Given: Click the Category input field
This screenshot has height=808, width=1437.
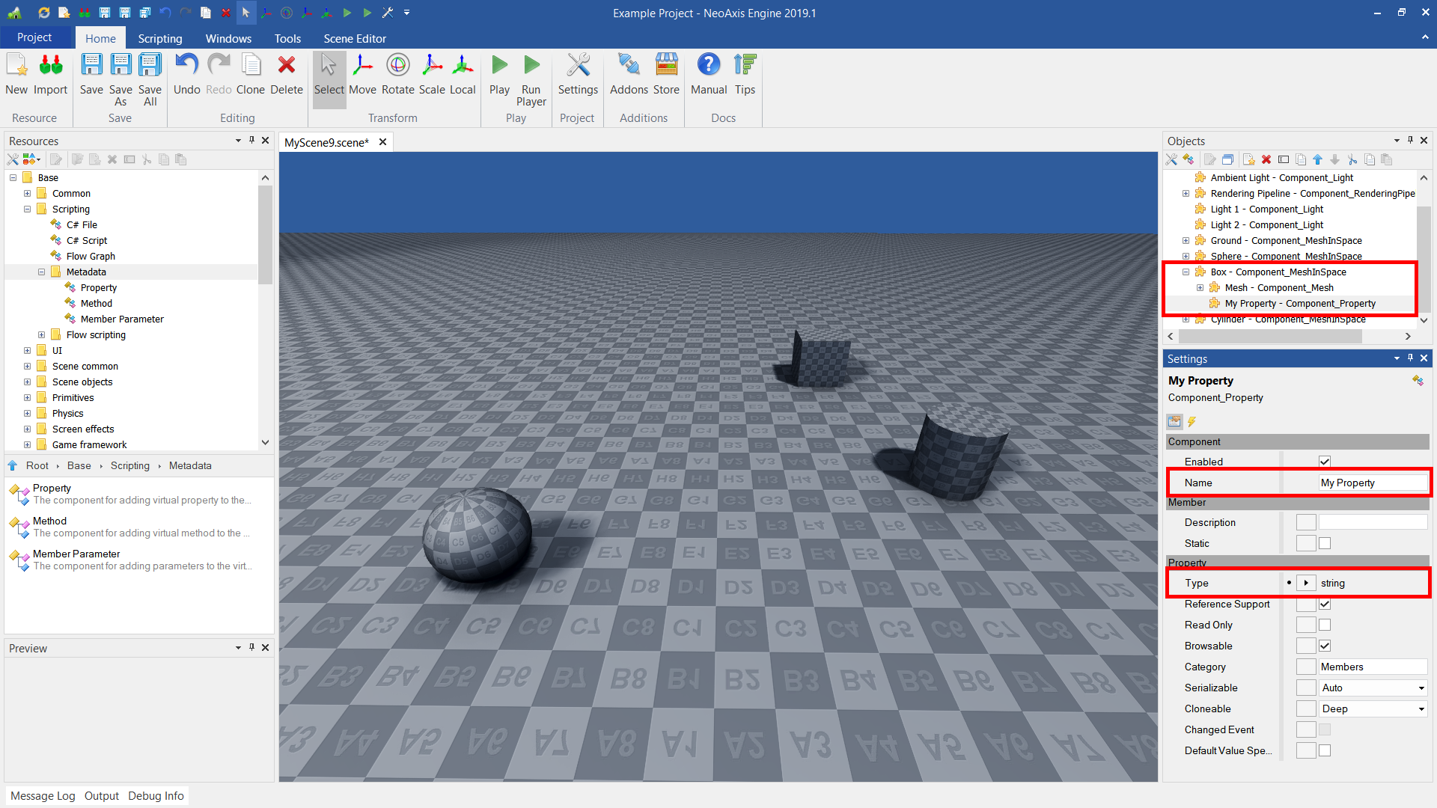Looking at the screenshot, I should pos(1372,667).
